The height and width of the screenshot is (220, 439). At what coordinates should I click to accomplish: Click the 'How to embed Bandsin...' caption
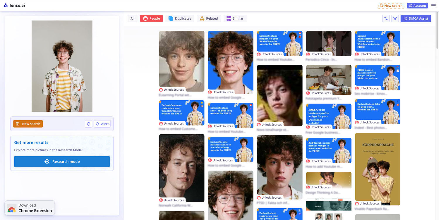(x=373, y=60)
